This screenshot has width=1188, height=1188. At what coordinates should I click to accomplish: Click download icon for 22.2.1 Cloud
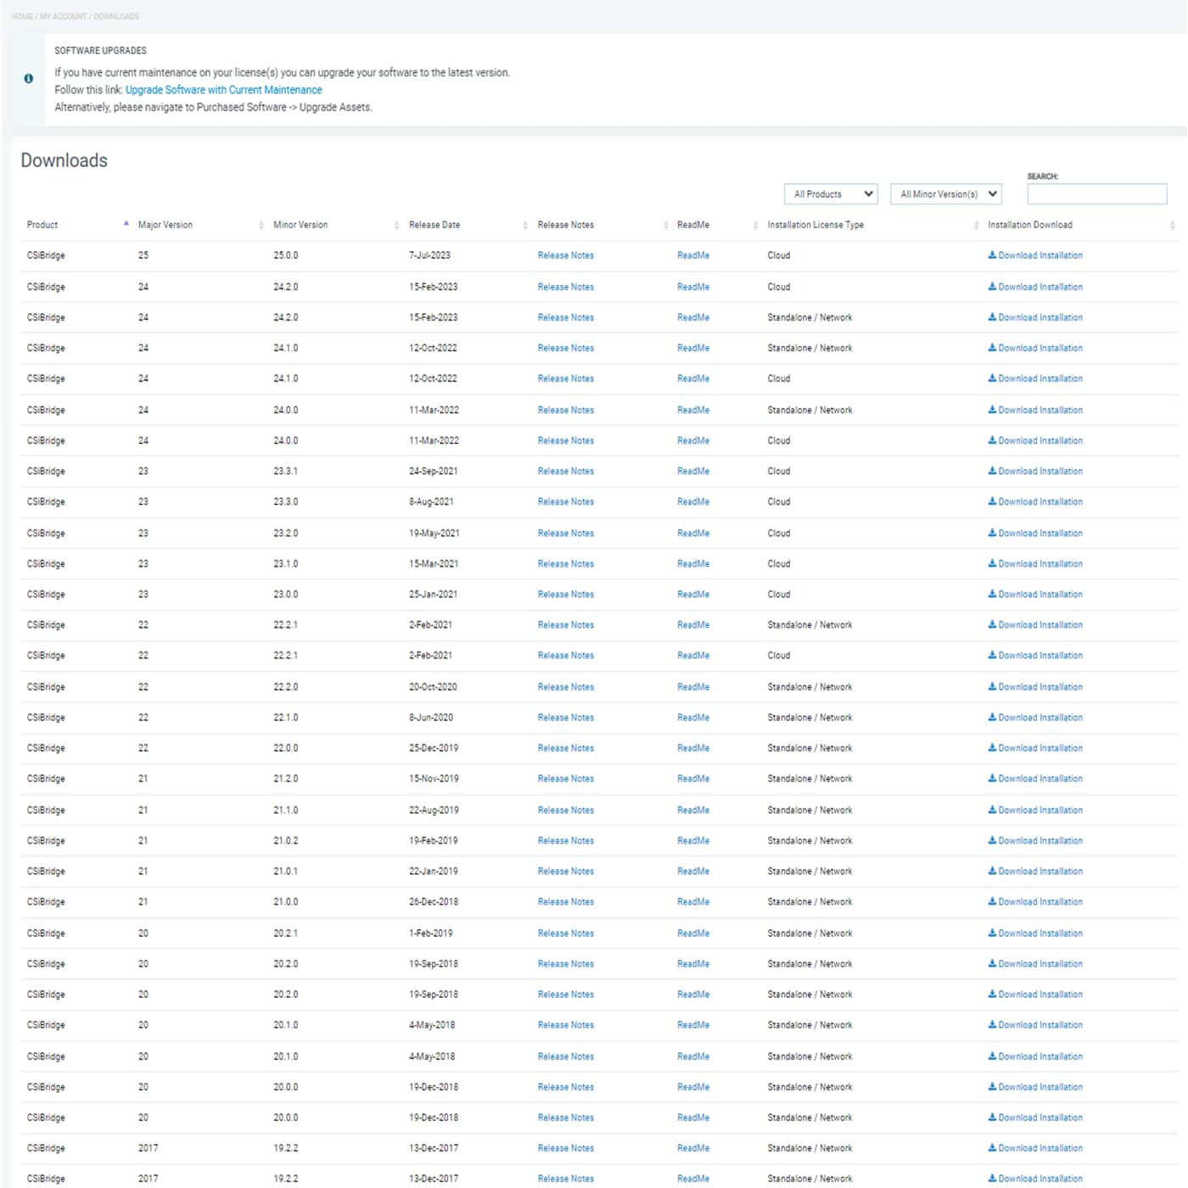pos(992,654)
